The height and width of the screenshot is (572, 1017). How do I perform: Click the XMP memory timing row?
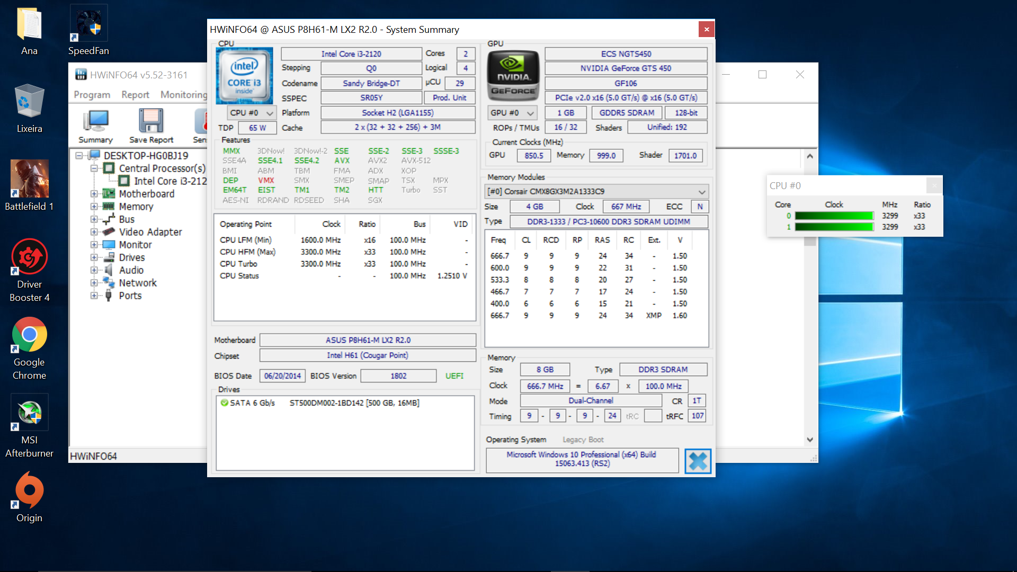589,316
